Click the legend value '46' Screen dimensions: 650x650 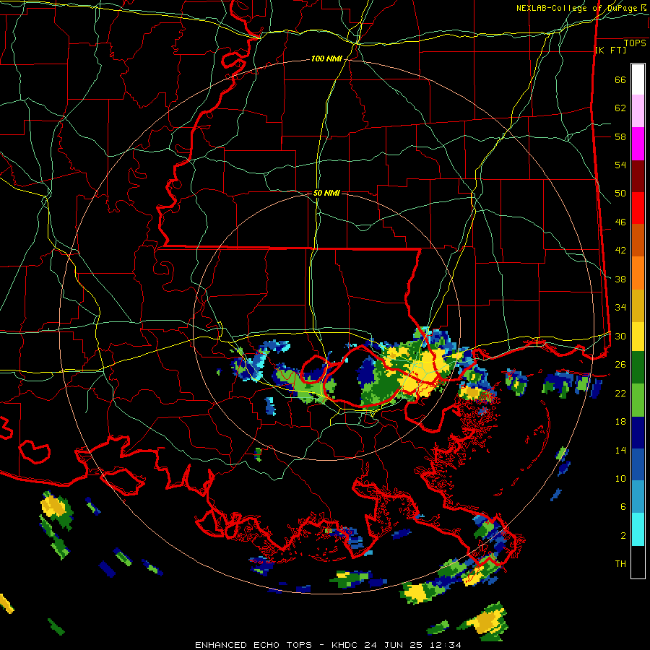click(x=620, y=222)
